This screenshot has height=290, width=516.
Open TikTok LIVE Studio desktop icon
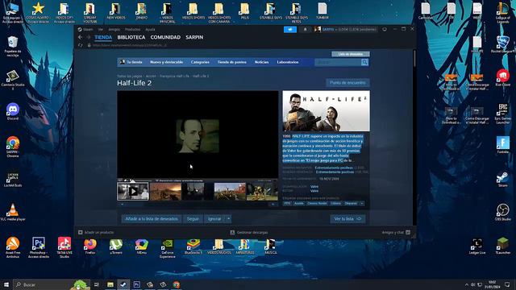64,247
